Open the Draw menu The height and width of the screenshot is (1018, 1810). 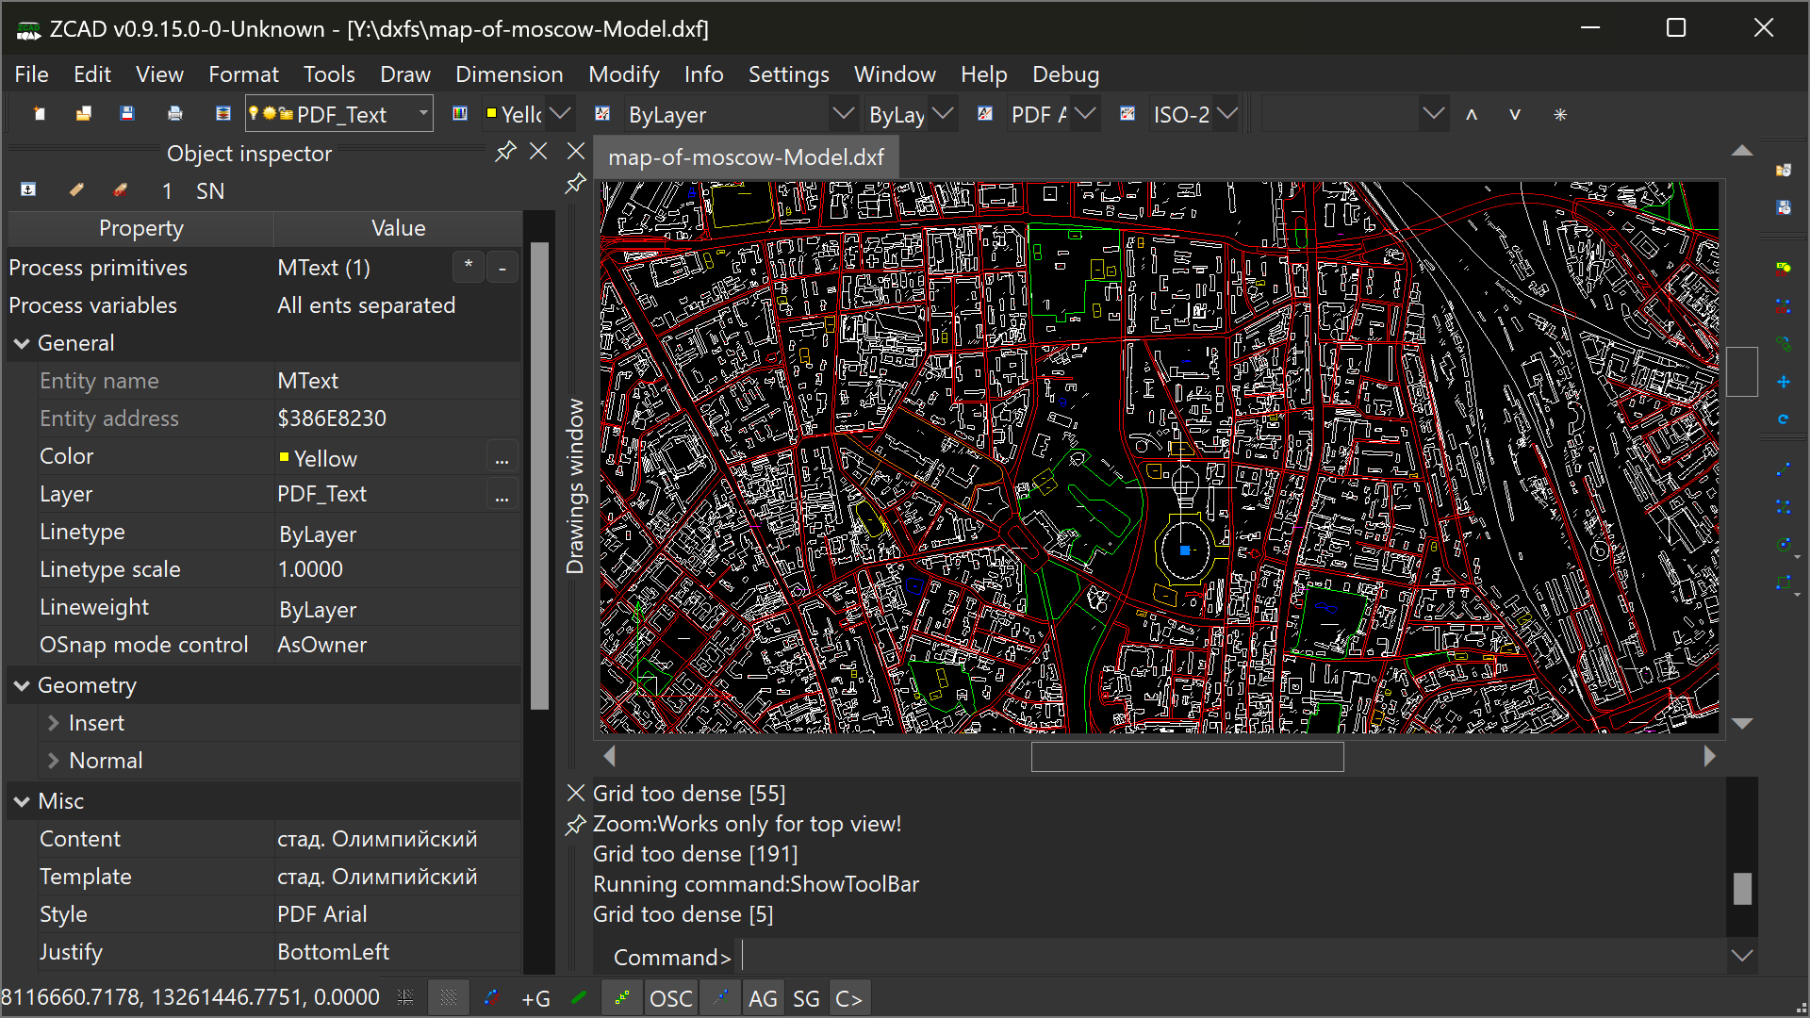coord(404,74)
